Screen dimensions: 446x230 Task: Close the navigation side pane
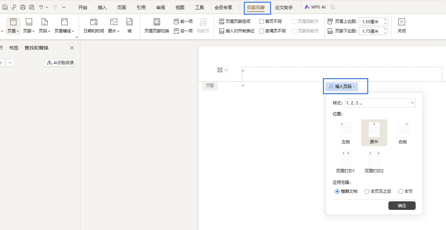point(72,48)
